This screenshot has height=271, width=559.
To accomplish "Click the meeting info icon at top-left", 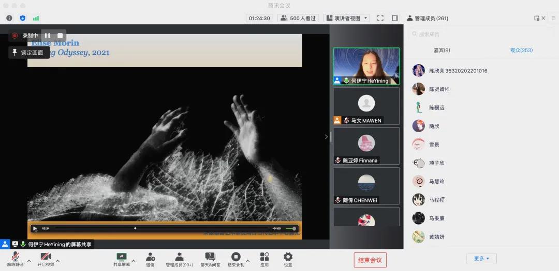I will pyautogui.click(x=9, y=18).
